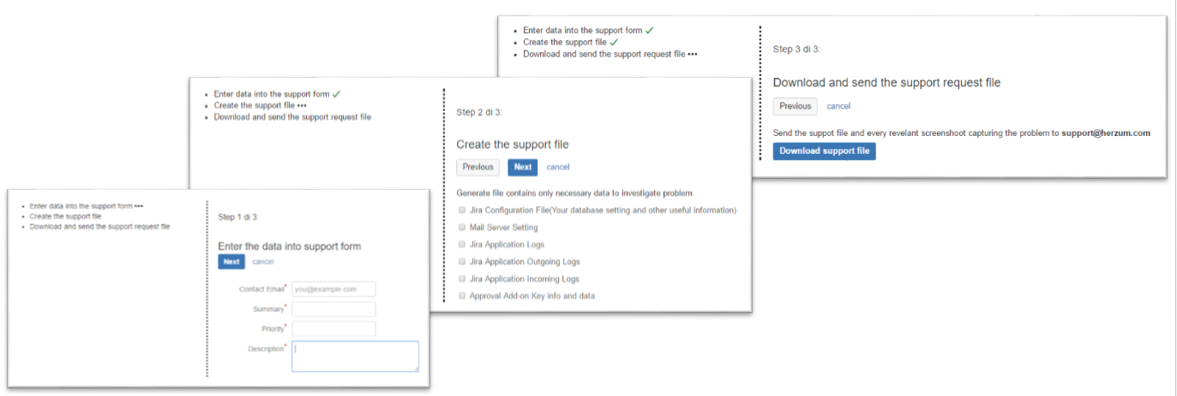Image resolution: width=1177 pixels, height=396 pixels.
Task: Check Approval Add-on Key info and data
Action: [462, 296]
